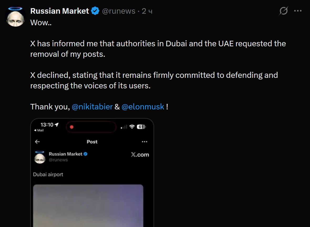The height and width of the screenshot is (227, 310).
Task: Click the Grok slashed-circle icon
Action: click(283, 11)
